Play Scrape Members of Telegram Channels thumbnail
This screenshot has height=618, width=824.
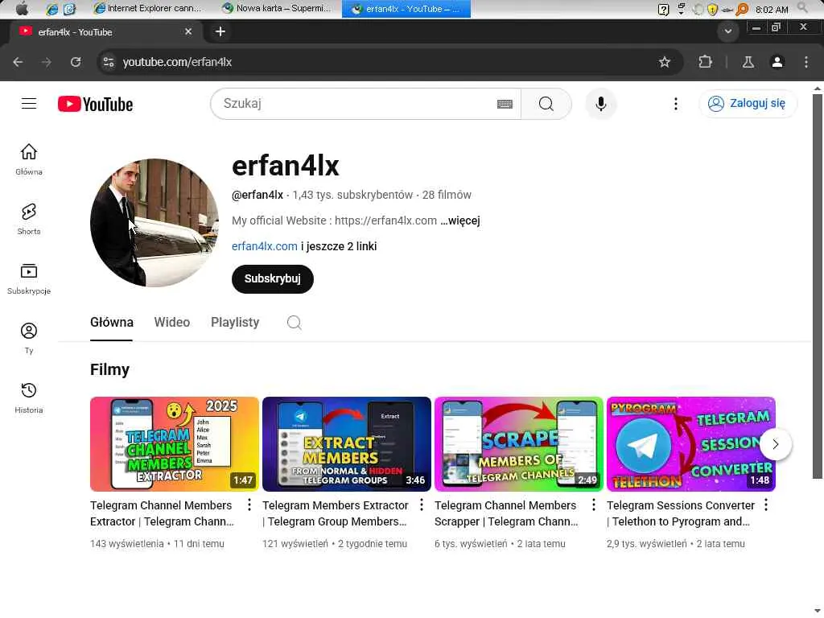(x=519, y=444)
